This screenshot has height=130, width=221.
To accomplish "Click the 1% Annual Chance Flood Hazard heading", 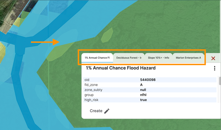I will coord(121,68).
